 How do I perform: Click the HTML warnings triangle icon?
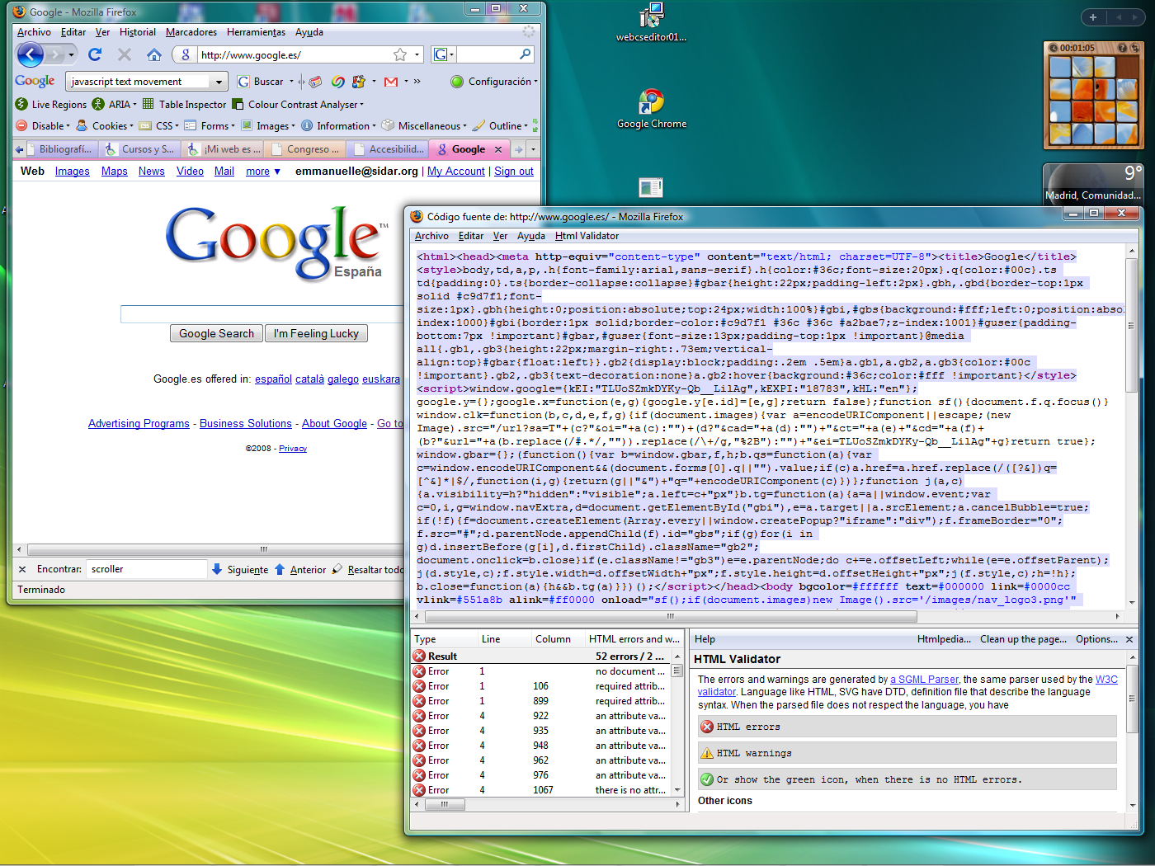(707, 753)
